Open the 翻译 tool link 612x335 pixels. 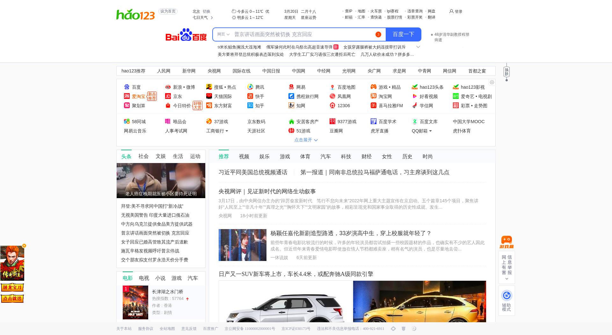[x=432, y=18]
